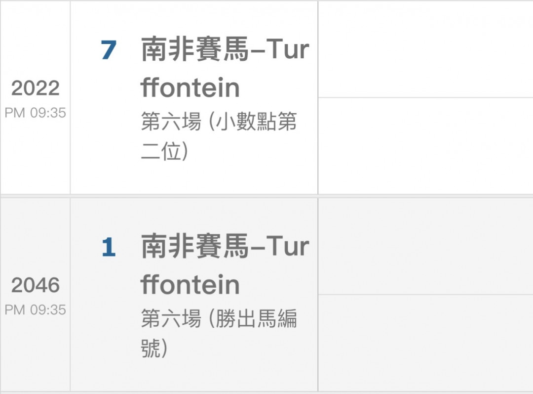This screenshot has width=533, height=394.
Task: Click the blue number 7 match count
Action: (109, 50)
